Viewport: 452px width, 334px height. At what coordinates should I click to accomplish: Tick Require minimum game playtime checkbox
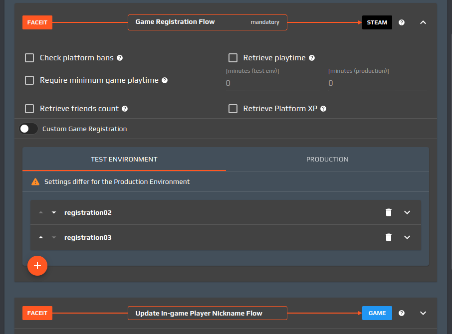coord(29,80)
